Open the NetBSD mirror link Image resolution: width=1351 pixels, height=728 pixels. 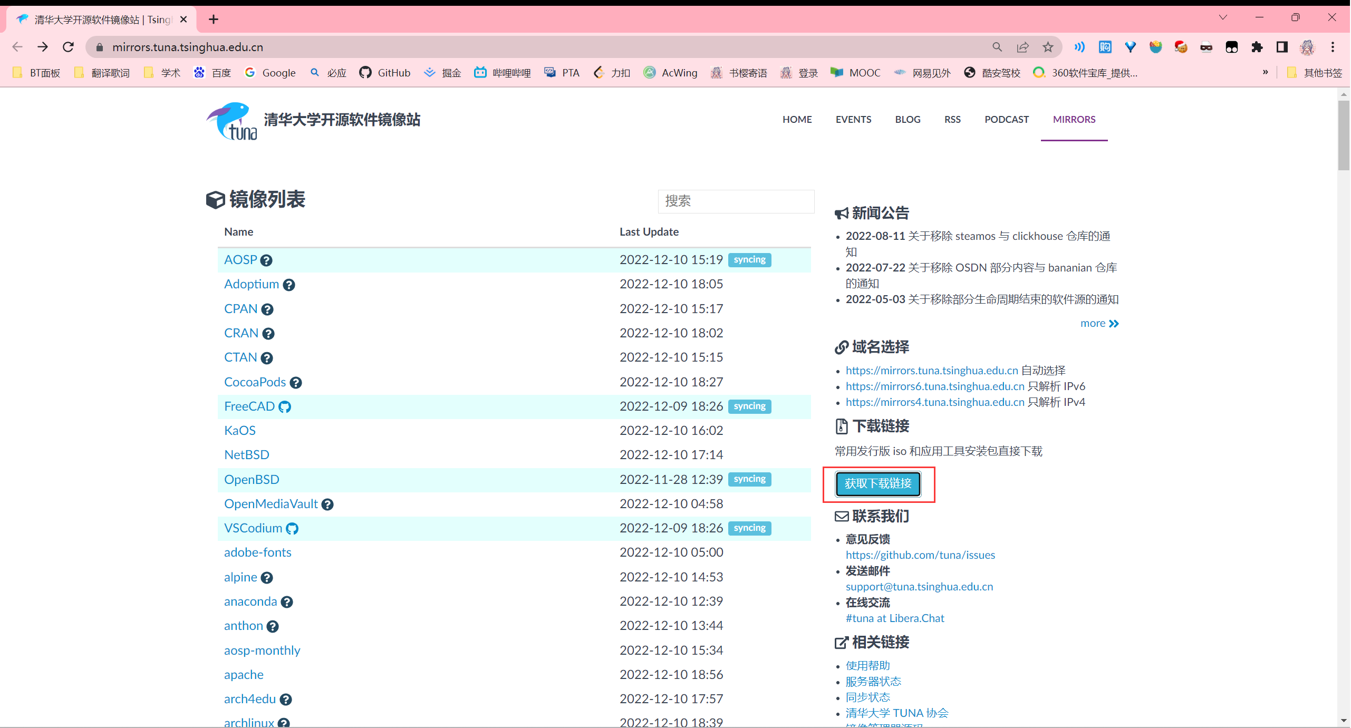[246, 455]
